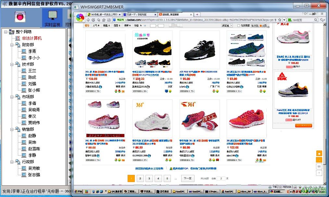Open the 所在地 location dropdown
Image resolution: width=329 pixels, height=197 pixels.
[x=227, y=26]
